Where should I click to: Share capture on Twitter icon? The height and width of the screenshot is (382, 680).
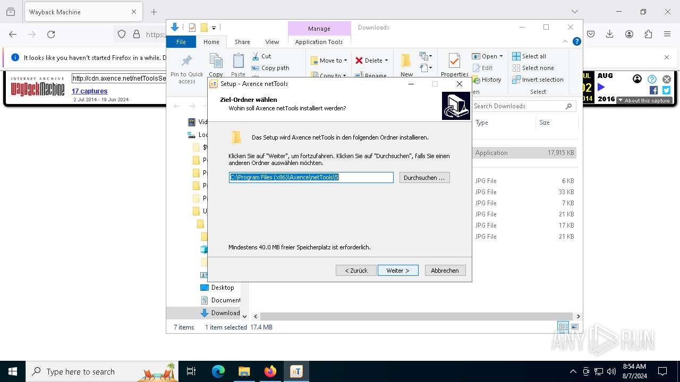(666, 90)
